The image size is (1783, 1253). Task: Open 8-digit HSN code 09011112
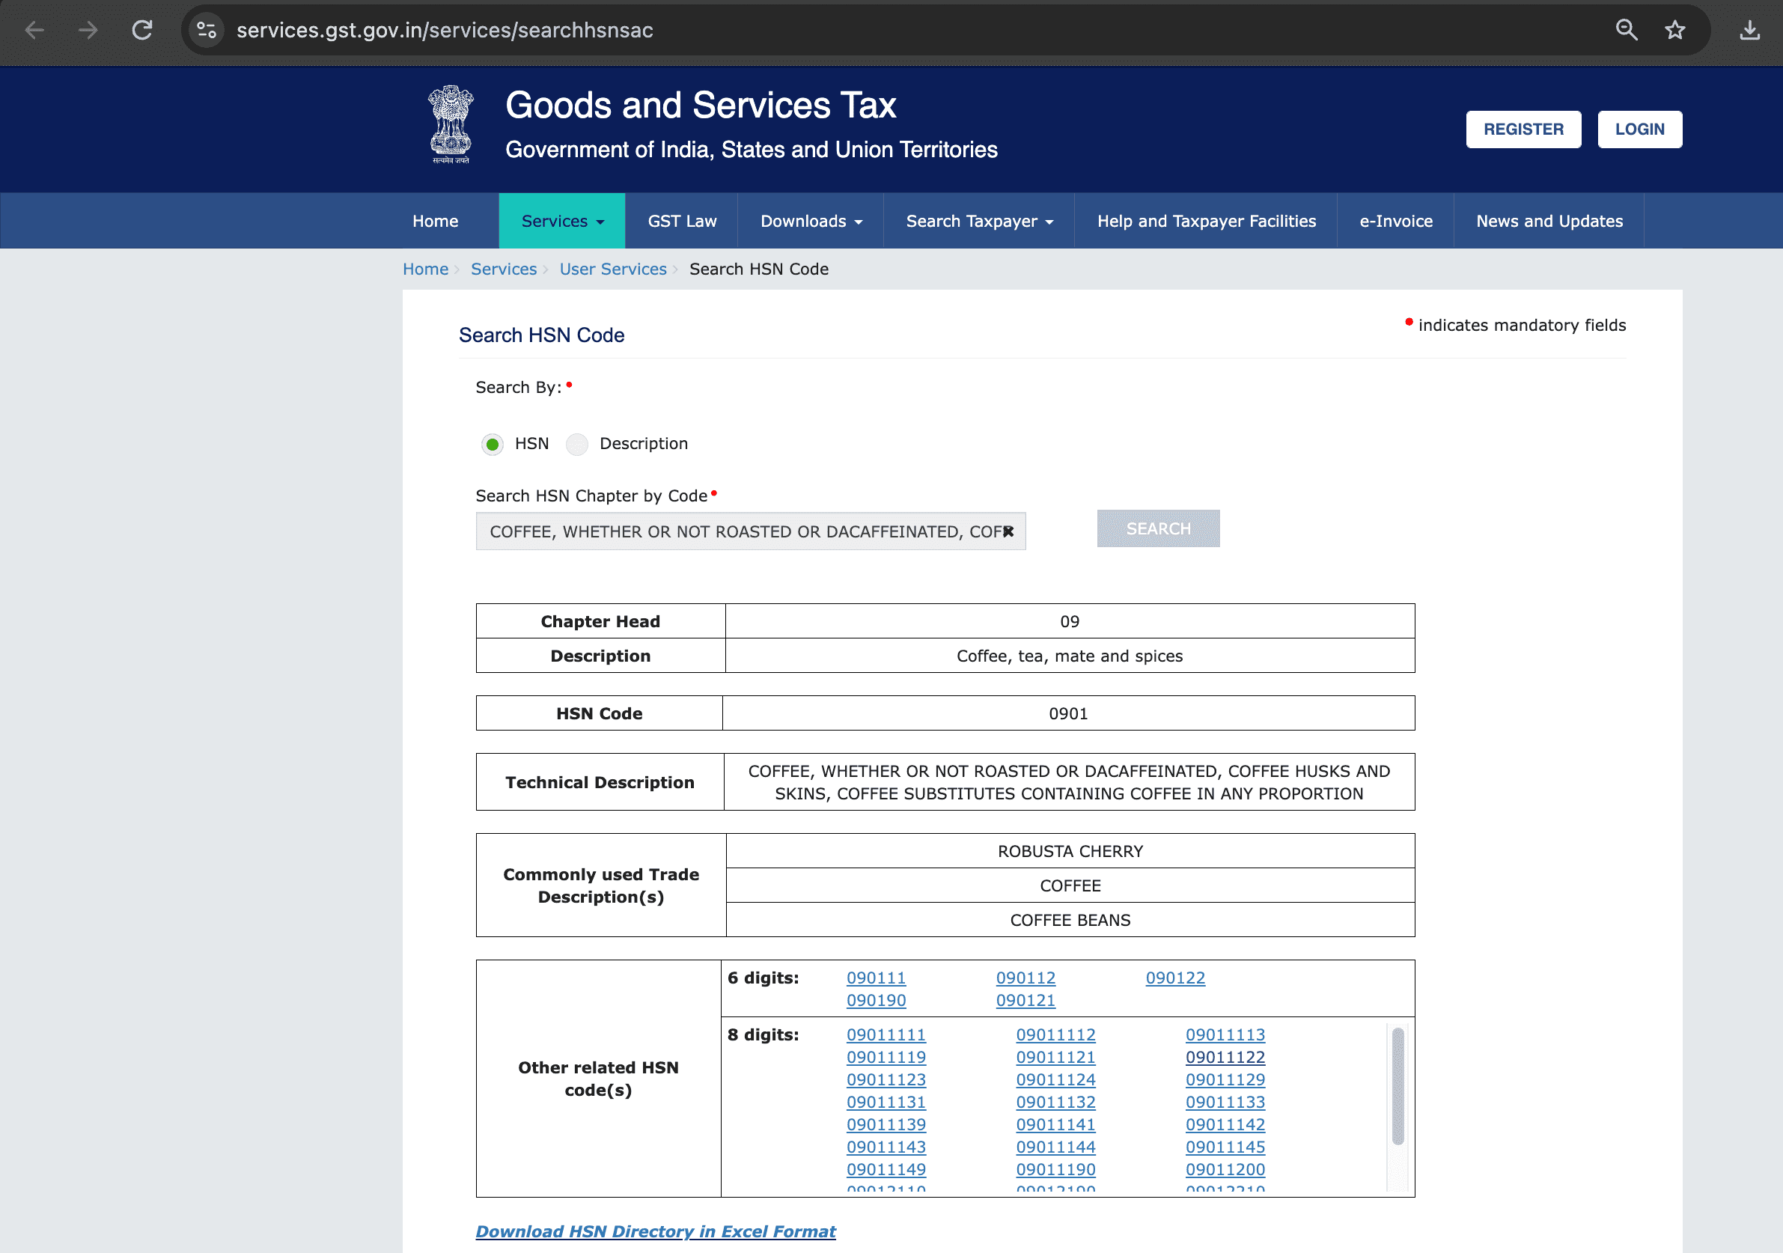click(x=1055, y=1035)
